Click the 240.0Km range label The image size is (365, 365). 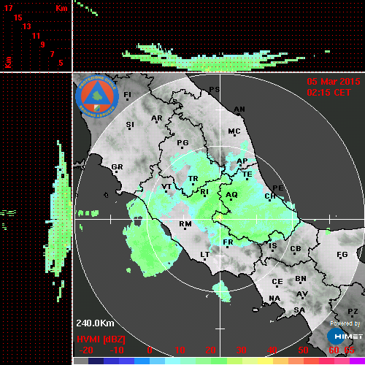point(95,323)
